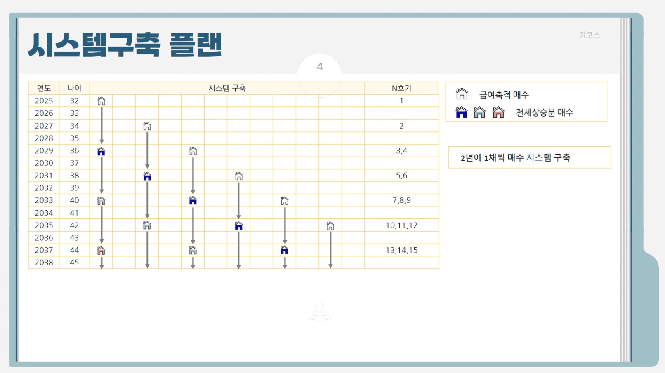The width and height of the screenshot is (665, 373).
Task: Click the age cell 40
Action: 74,200
